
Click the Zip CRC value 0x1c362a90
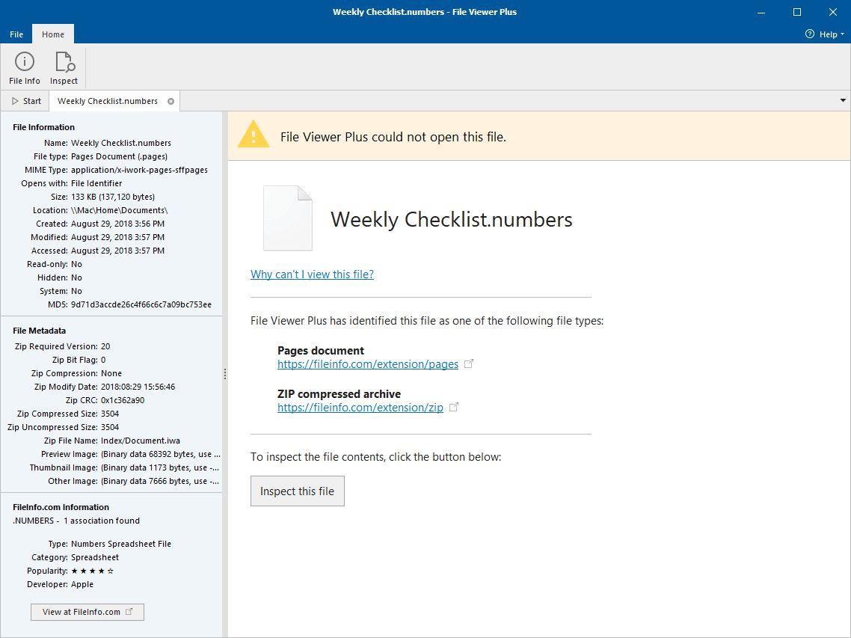pos(123,400)
